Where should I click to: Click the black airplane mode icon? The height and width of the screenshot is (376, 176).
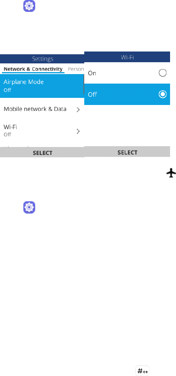pyautogui.click(x=171, y=173)
